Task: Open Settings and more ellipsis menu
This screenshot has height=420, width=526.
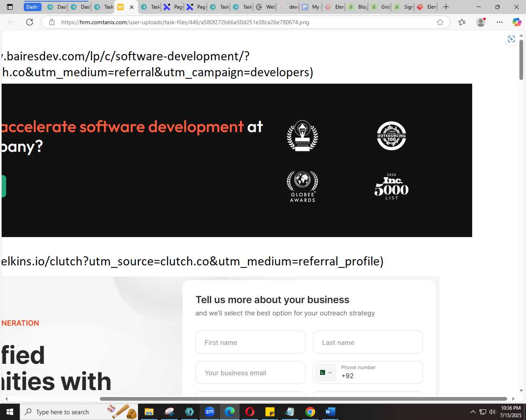Action: (500, 22)
